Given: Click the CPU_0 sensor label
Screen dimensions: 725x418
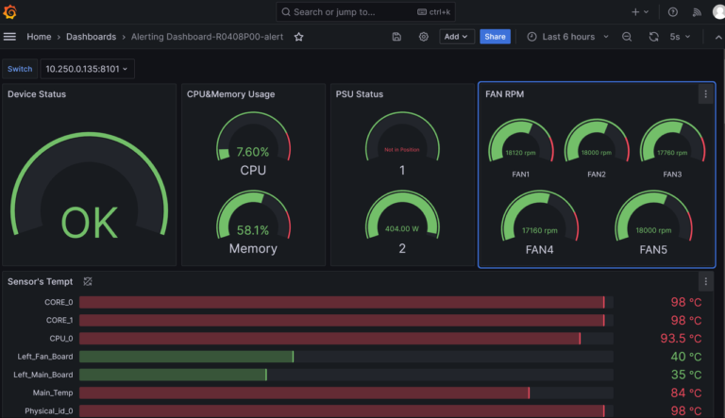Looking at the screenshot, I should (61, 339).
